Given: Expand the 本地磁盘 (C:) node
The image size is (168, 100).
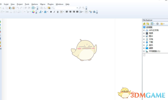Looking at the screenshot, I should 144,51.
